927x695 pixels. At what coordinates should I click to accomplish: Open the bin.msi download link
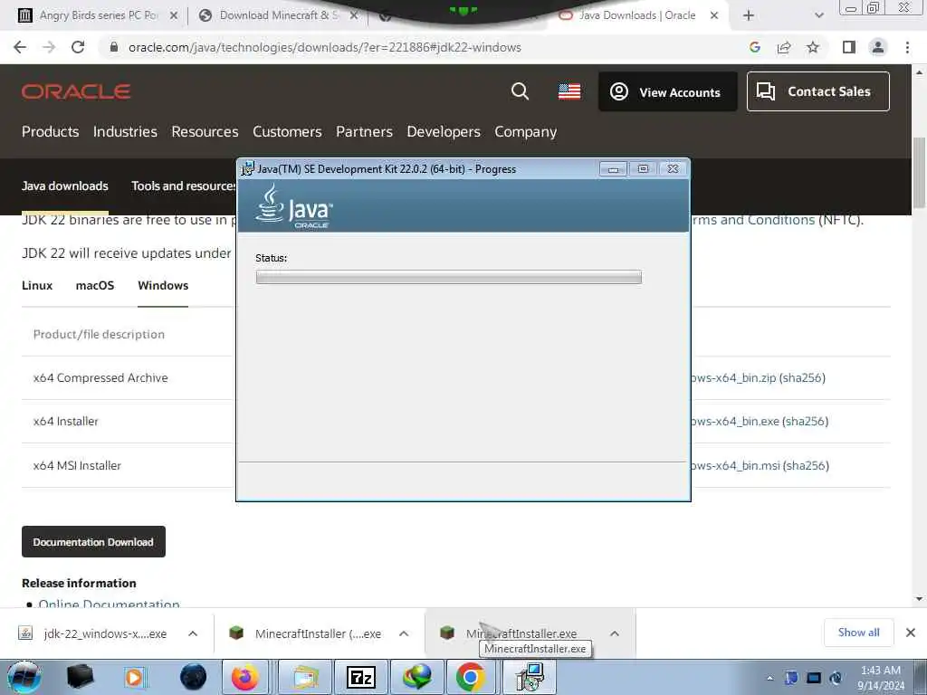tap(735, 466)
